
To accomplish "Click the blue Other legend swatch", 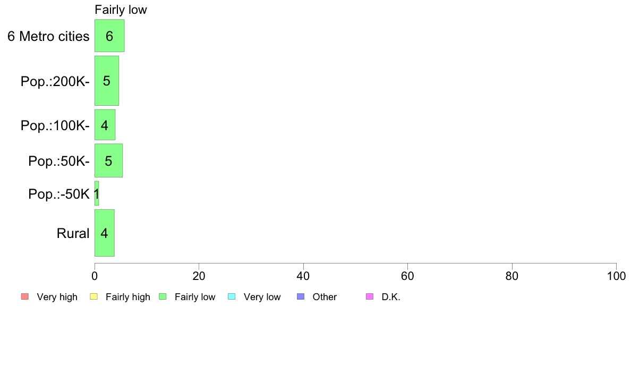I will point(301,297).
